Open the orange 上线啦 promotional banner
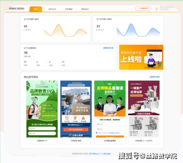The image size is (183, 163). tap(141, 57)
